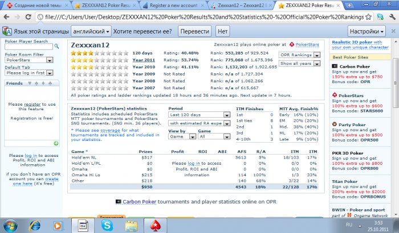Click Перевести translate button
399x233 pixels.
pyautogui.click(x=195, y=31)
